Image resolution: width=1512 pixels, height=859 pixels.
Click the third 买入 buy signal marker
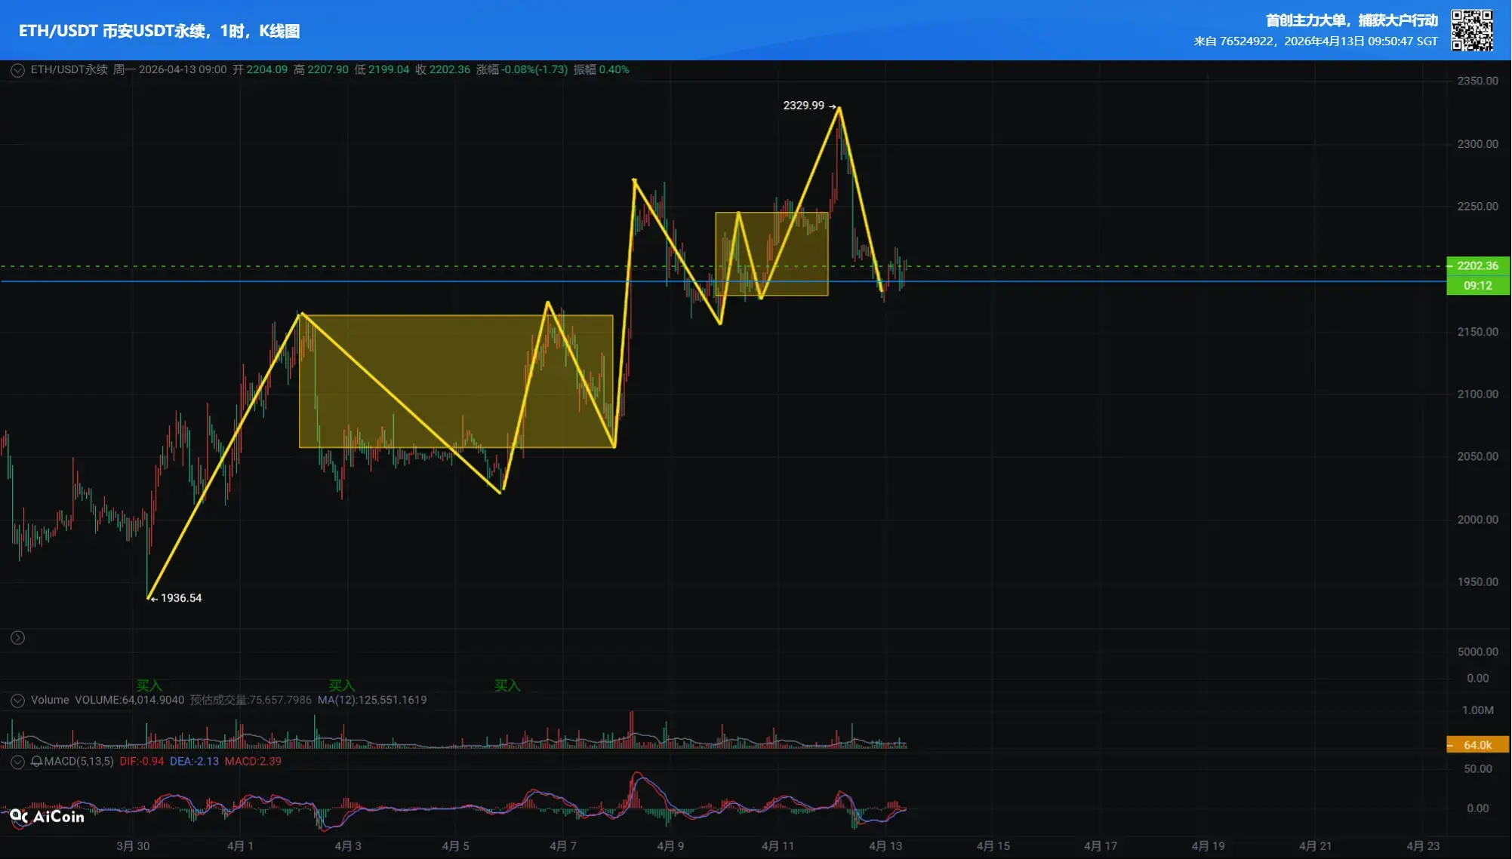507,685
